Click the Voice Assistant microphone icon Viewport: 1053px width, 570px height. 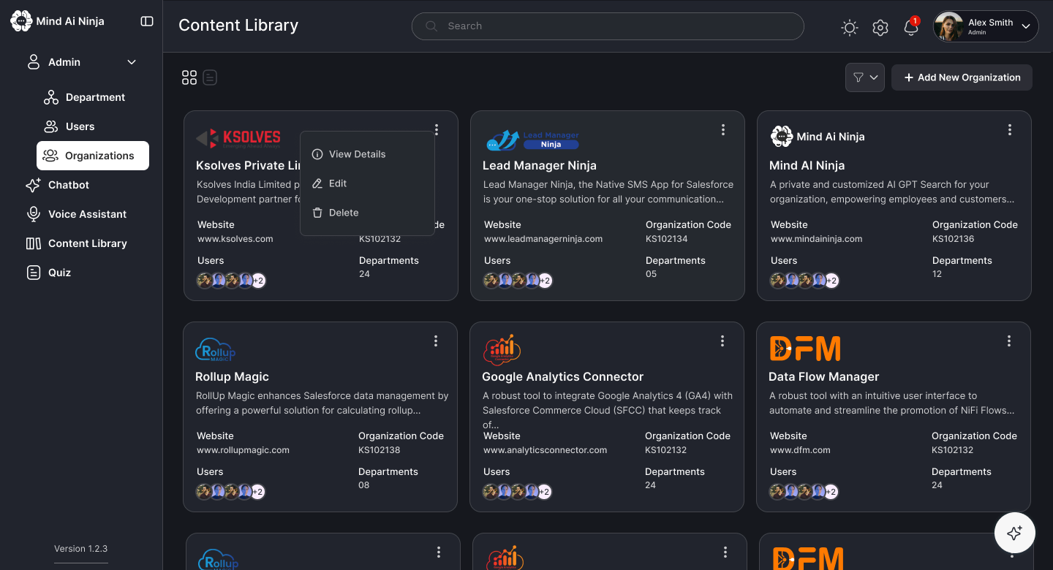(33, 214)
